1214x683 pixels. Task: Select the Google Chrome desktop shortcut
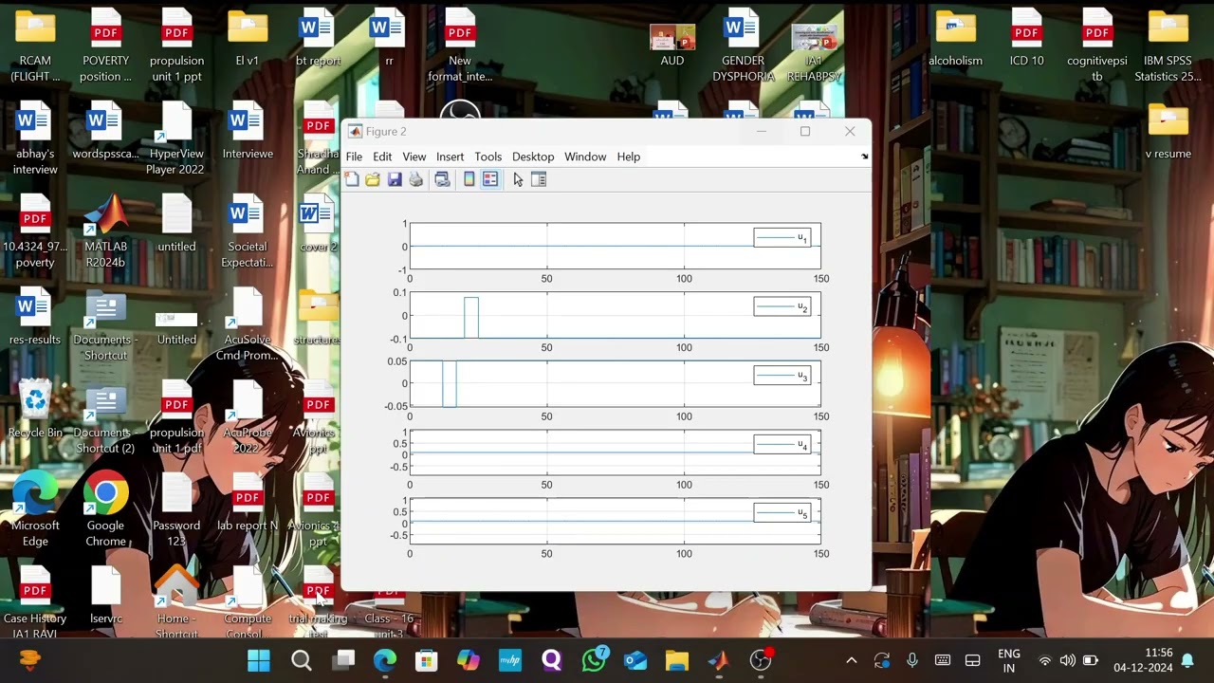[105, 510]
